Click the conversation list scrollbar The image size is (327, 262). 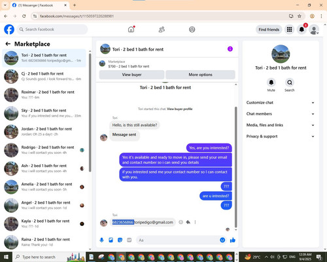pos(90,113)
